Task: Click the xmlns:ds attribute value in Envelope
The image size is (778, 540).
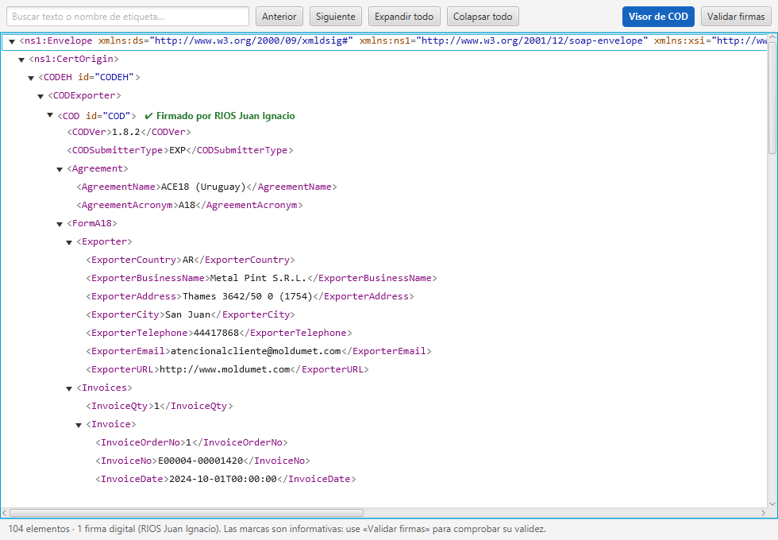Action: [x=252, y=40]
